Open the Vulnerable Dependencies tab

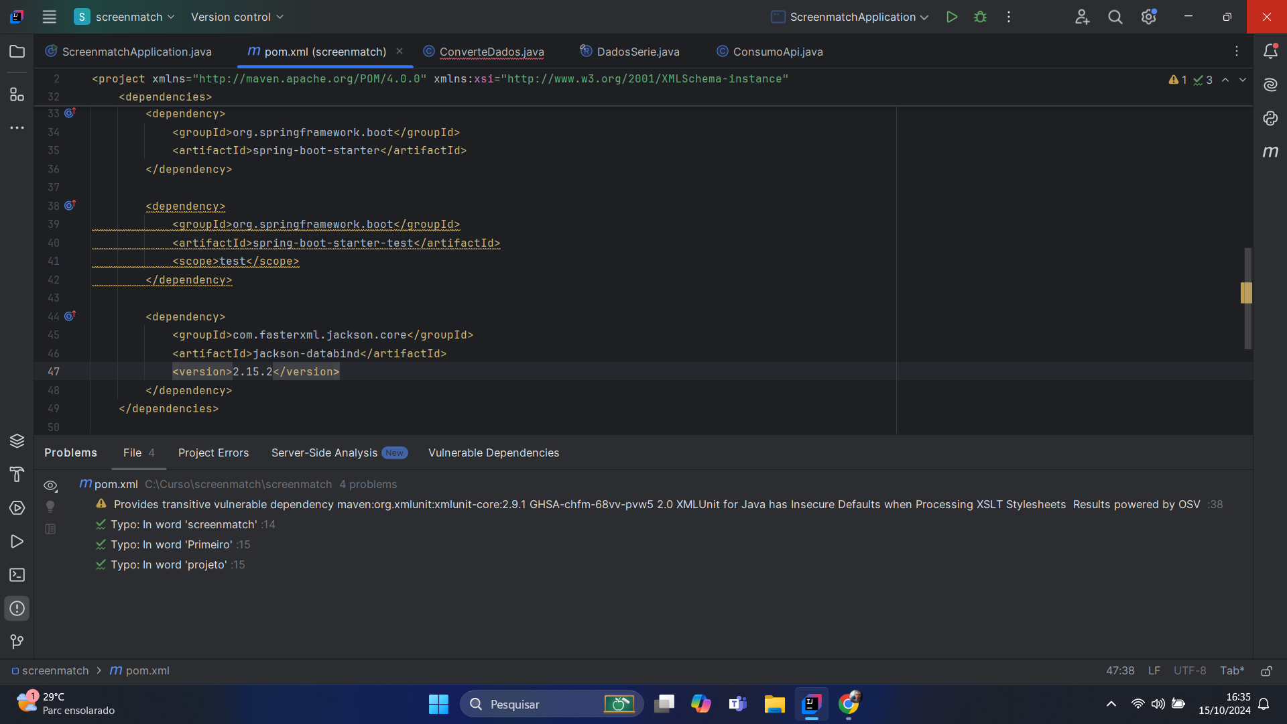click(493, 453)
